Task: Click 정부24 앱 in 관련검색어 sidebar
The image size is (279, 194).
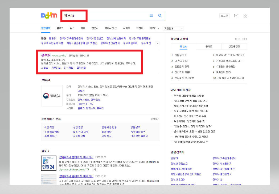Action: point(218,180)
